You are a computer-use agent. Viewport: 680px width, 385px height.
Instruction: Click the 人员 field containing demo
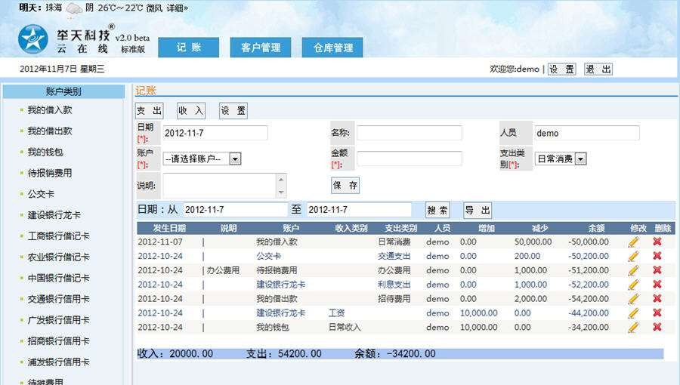[x=587, y=133]
